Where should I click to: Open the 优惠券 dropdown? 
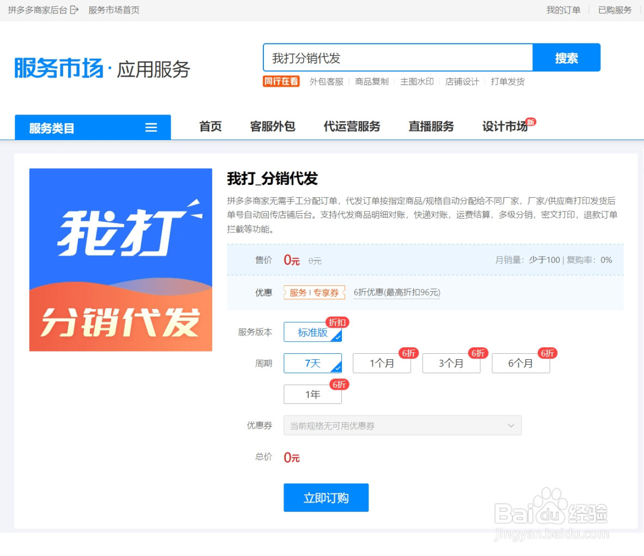coord(402,425)
